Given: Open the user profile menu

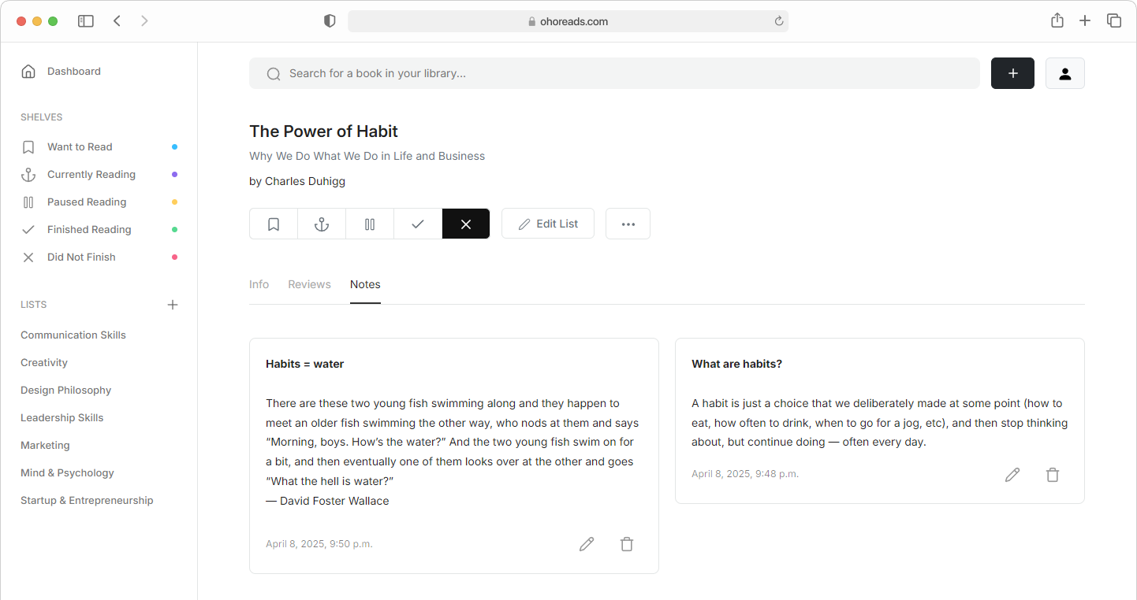Looking at the screenshot, I should point(1065,73).
